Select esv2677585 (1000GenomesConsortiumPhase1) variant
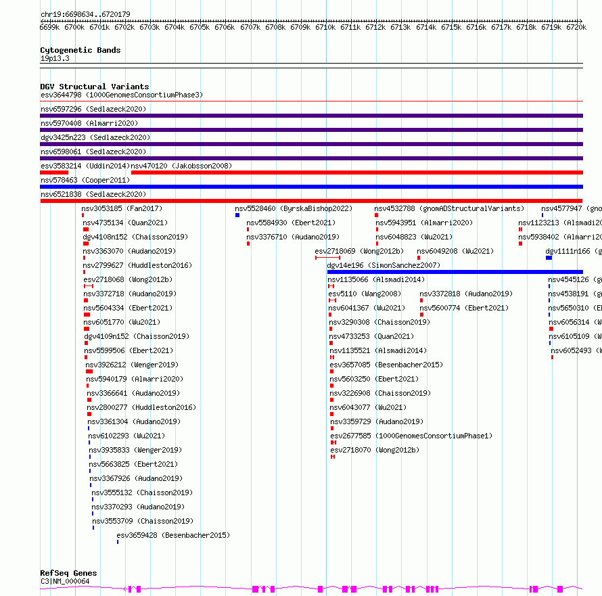Image resolution: width=602 pixels, height=596 pixels. coord(411,436)
